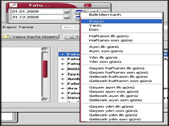Click the app logo icon in the Fatu title bar
169x126 pixels.
pos(13,5)
